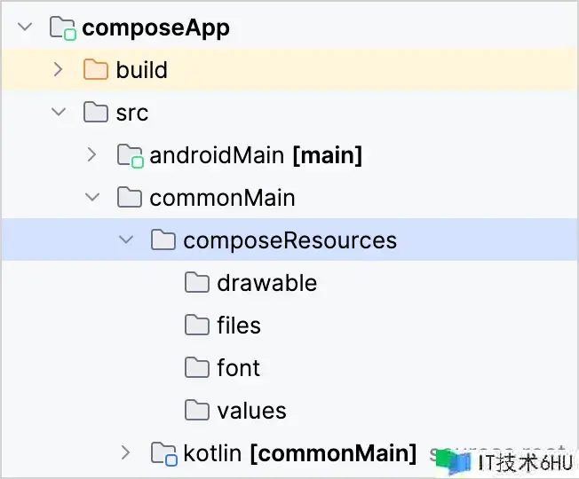Collapse the commonMain folder arrow

(91, 198)
